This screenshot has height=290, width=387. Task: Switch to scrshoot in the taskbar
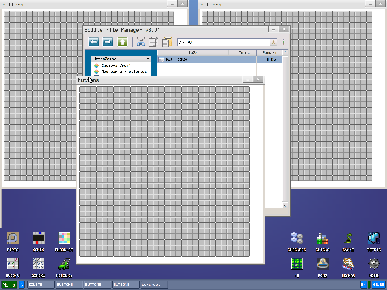point(154,285)
